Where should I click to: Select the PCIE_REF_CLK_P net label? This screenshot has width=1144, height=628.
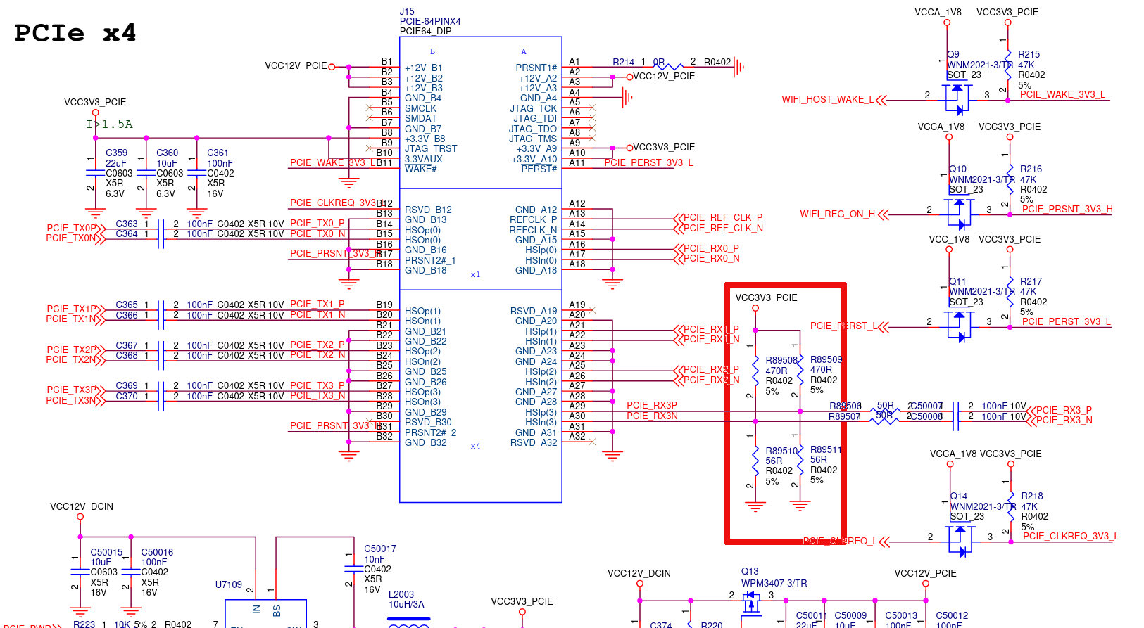coord(722,218)
